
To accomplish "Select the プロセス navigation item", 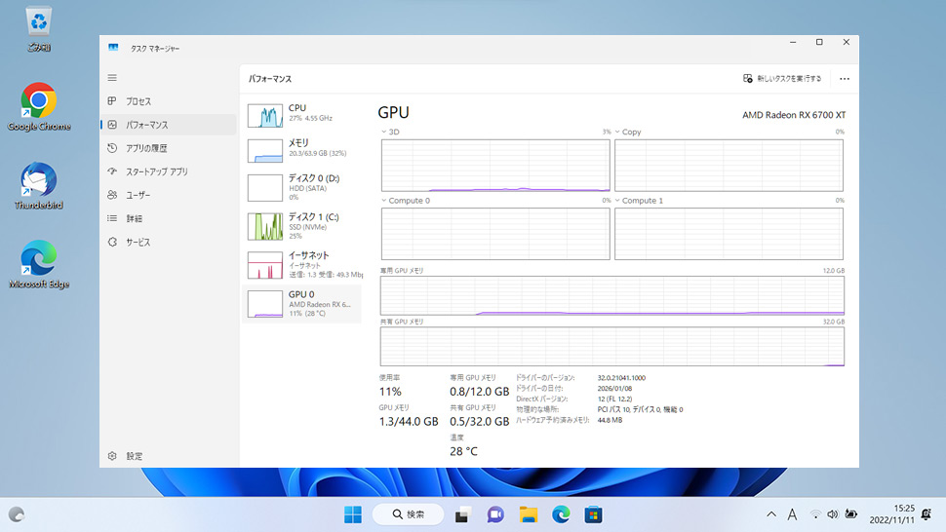I will (169, 101).
